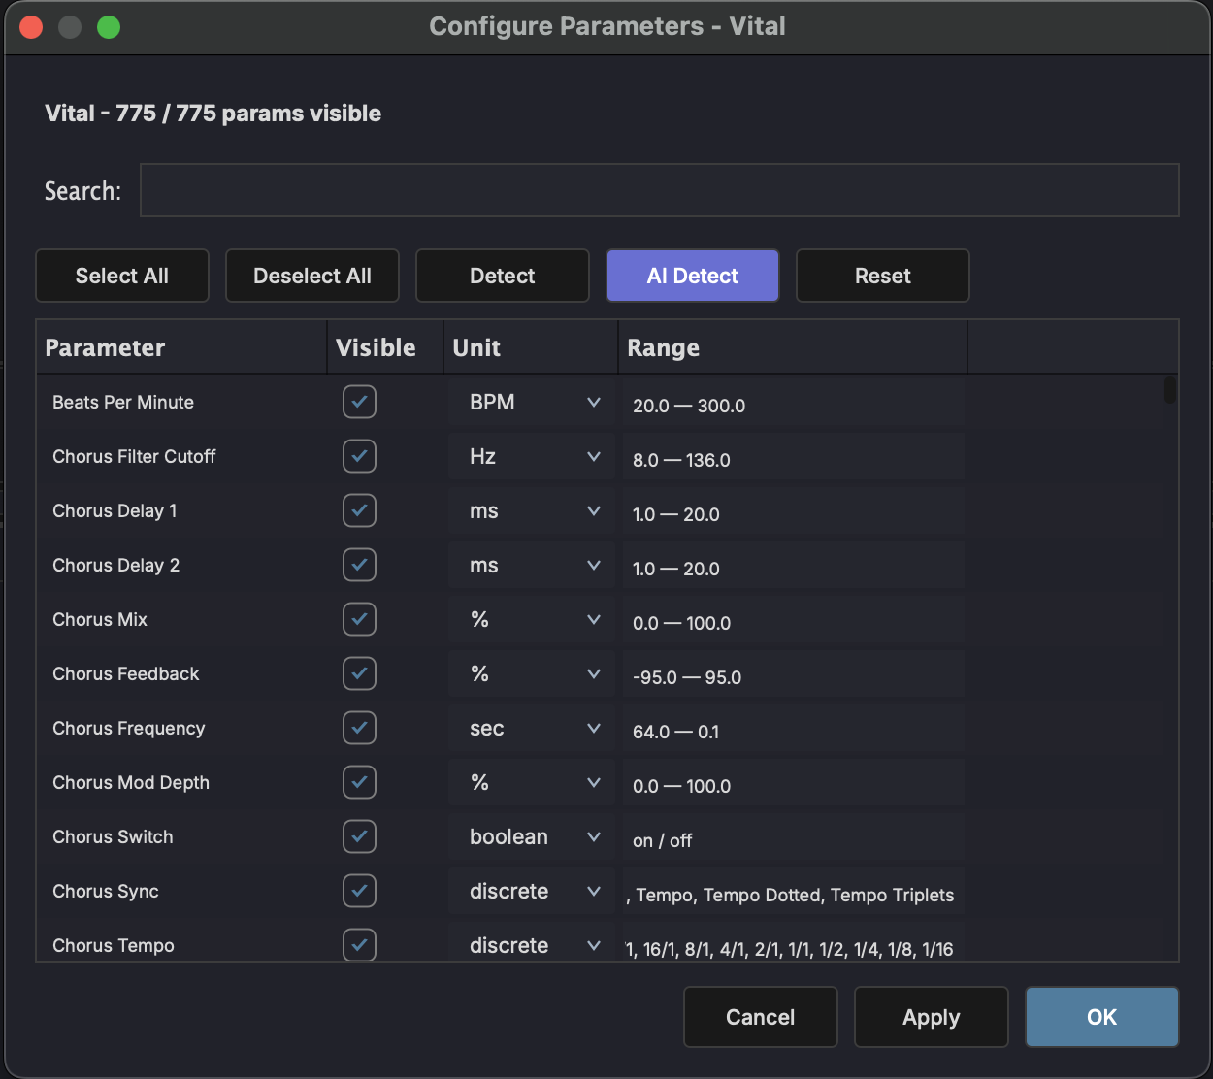Image resolution: width=1213 pixels, height=1079 pixels.
Task: Expand the ms dropdown for Chorus Delay 2
Action: tap(593, 565)
